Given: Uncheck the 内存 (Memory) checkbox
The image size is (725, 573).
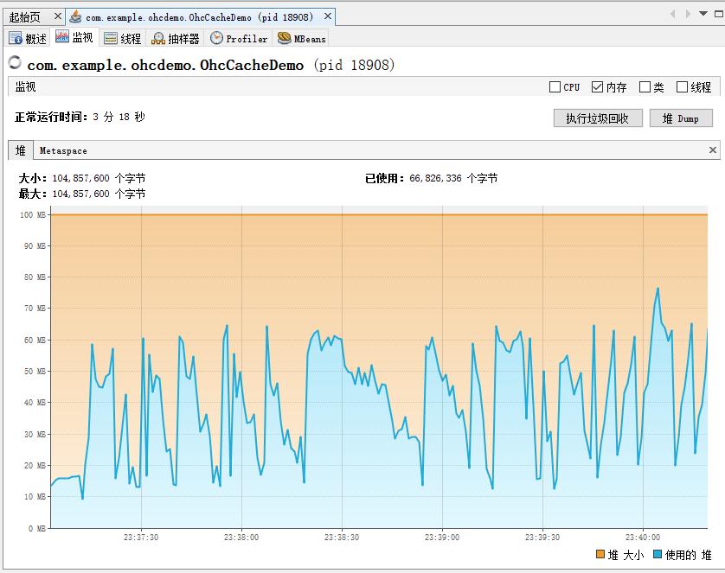Looking at the screenshot, I should [597, 86].
